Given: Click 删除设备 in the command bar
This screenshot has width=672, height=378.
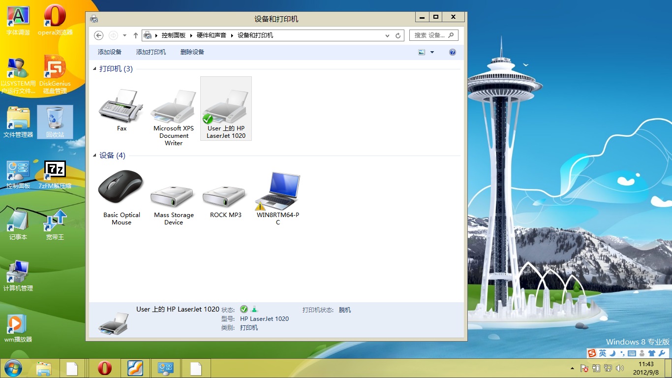Looking at the screenshot, I should pyautogui.click(x=192, y=52).
